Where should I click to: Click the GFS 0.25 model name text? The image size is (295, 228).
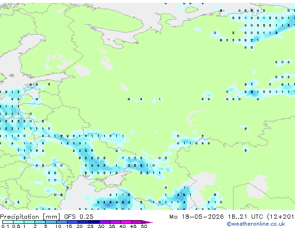click(79, 217)
